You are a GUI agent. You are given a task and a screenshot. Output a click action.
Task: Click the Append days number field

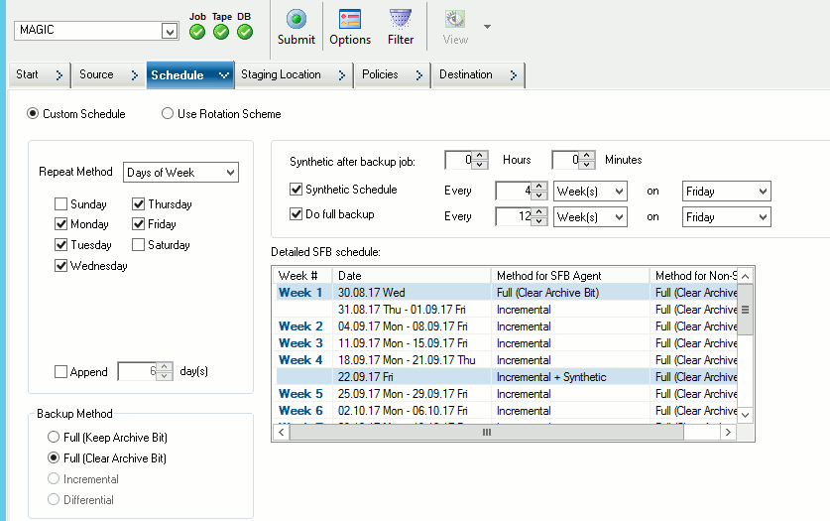click(x=137, y=371)
